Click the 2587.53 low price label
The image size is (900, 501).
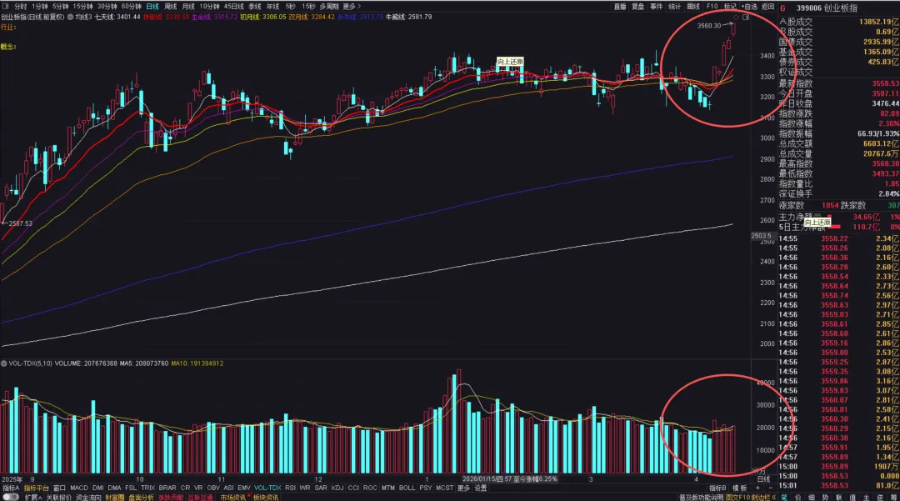click(21, 223)
